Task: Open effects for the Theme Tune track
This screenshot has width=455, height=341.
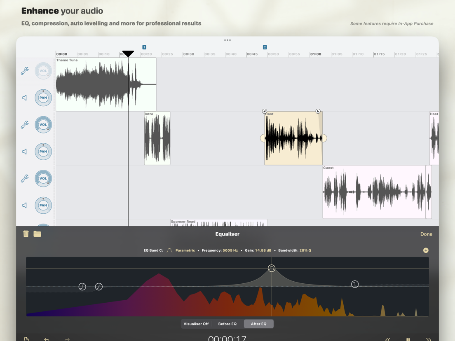Action: pyautogui.click(x=24, y=71)
